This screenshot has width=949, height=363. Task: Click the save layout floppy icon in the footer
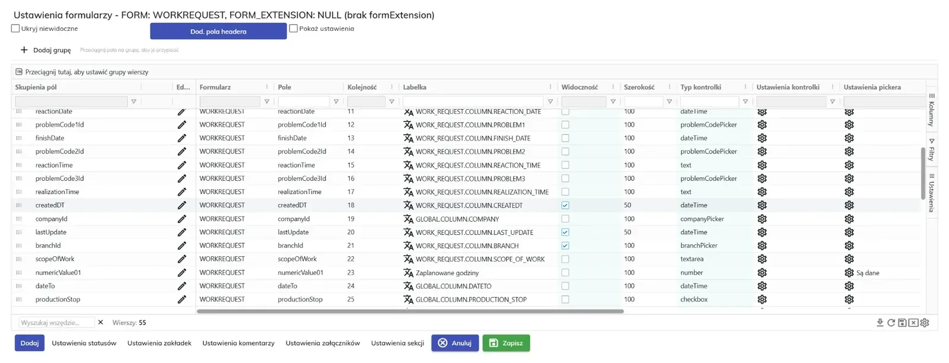(x=902, y=323)
